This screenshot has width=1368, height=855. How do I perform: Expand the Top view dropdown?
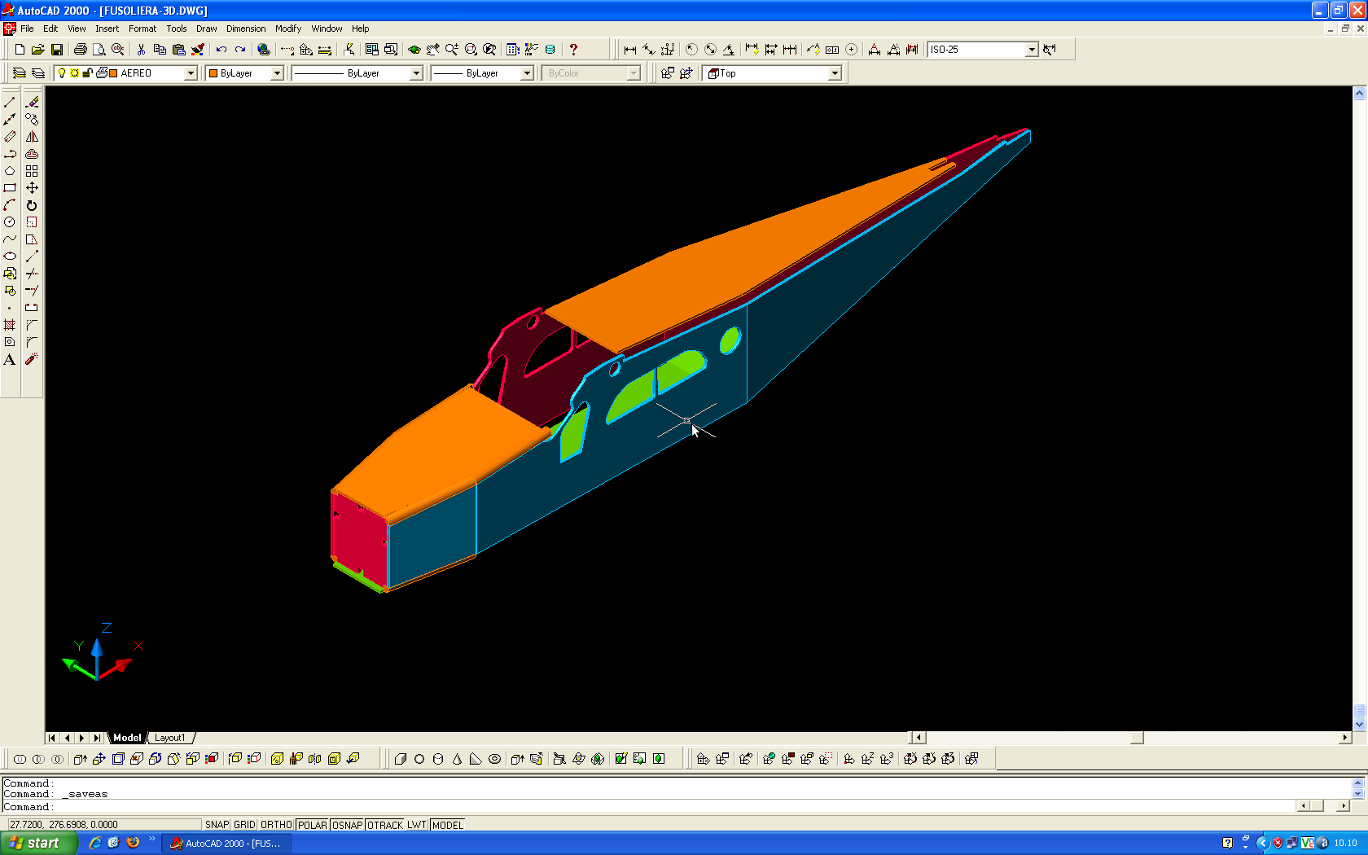(x=835, y=73)
